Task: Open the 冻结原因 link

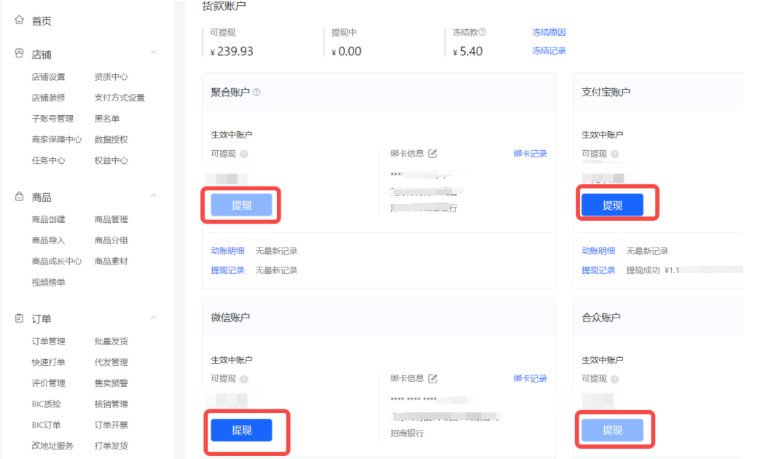Action: click(x=549, y=33)
